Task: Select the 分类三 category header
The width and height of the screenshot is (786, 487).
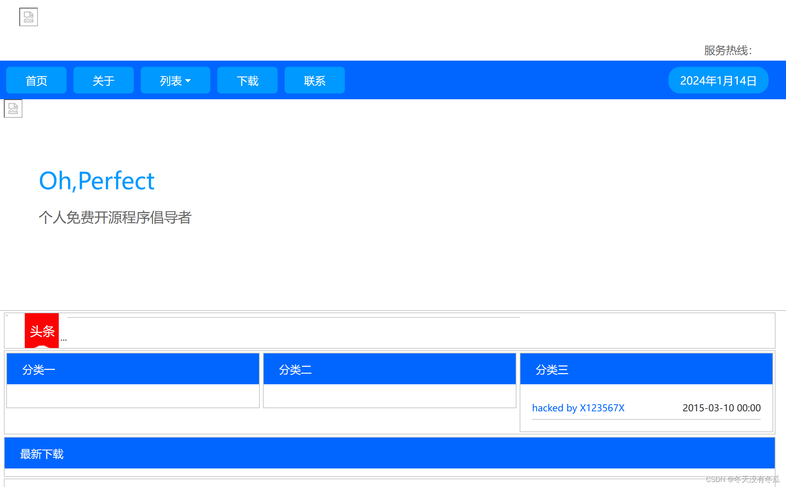Action: click(552, 369)
